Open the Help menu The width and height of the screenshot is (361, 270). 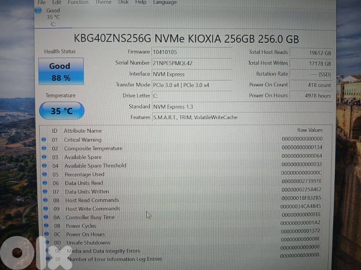pos(140,3)
